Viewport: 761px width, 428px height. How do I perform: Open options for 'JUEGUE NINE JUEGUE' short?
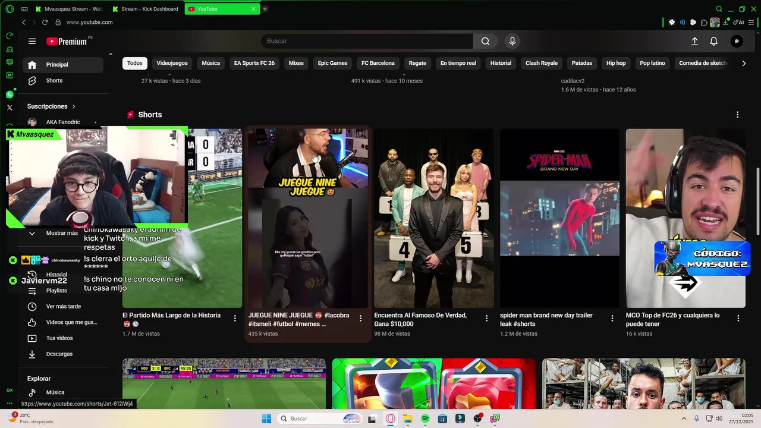360,319
